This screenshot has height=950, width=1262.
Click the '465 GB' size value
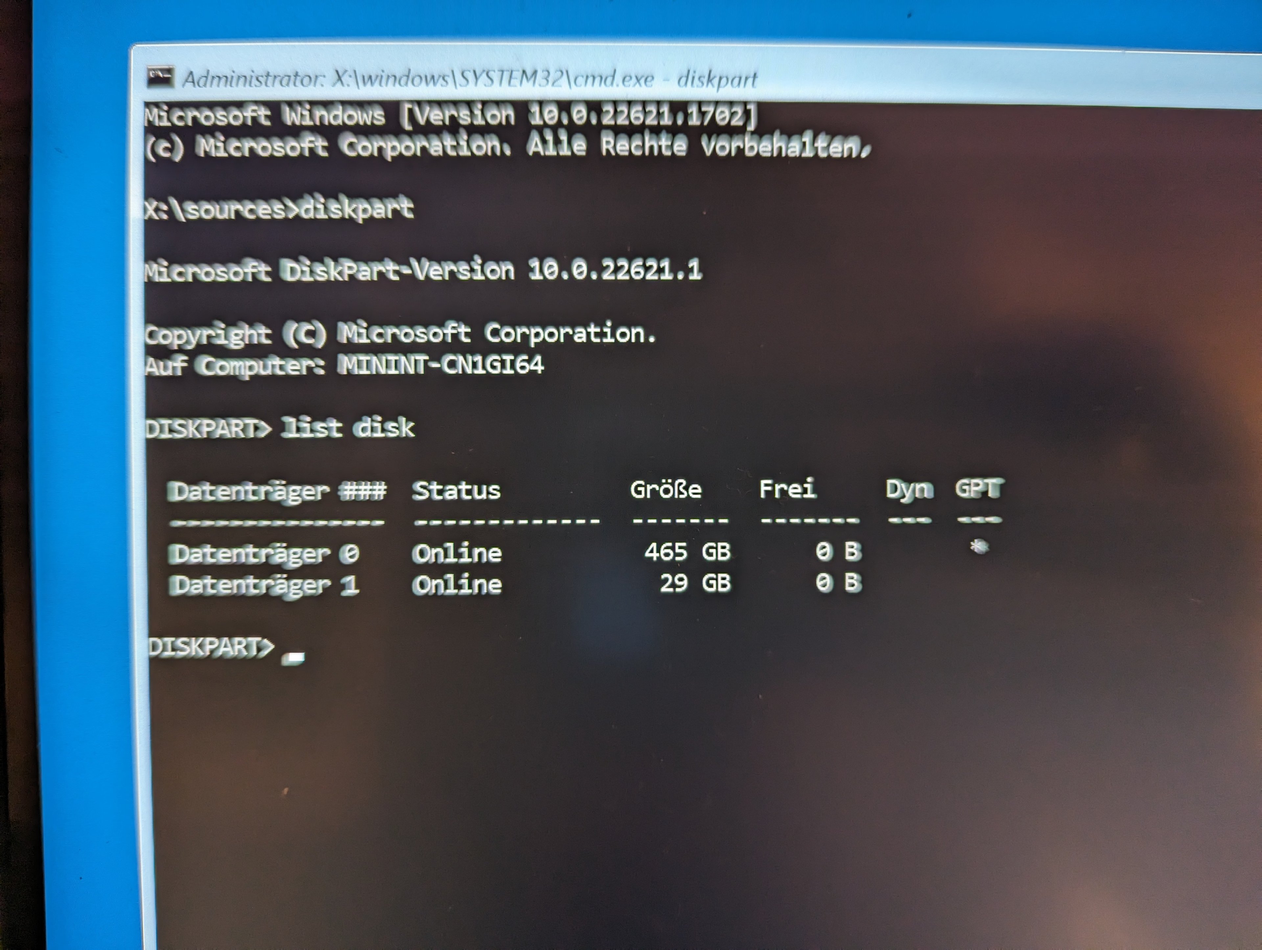tap(687, 552)
